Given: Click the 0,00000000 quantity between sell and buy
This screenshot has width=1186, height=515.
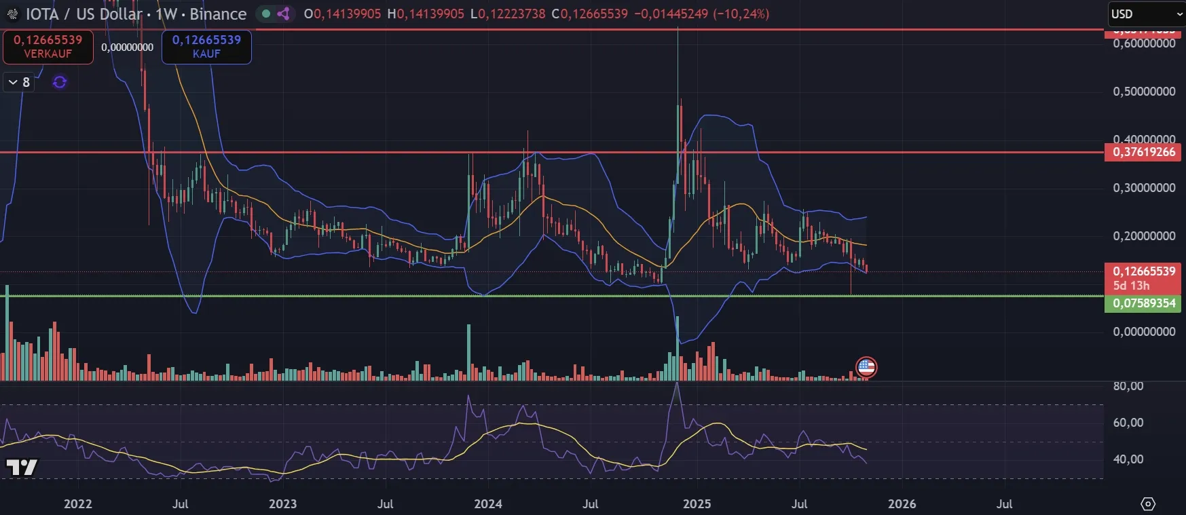Looking at the screenshot, I should pyautogui.click(x=127, y=47).
